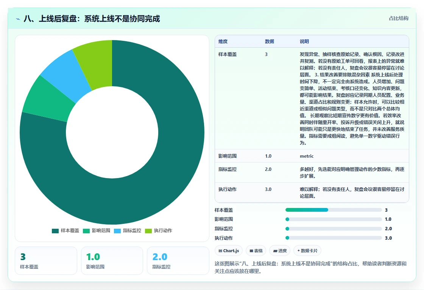Click the 说明 column header
Viewport: 424px width, 290px height.
(304, 41)
